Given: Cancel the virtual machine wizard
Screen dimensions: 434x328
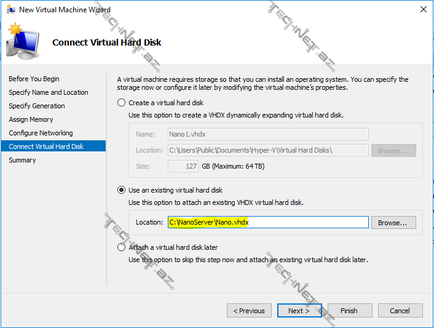Looking at the screenshot, I should (x=400, y=311).
